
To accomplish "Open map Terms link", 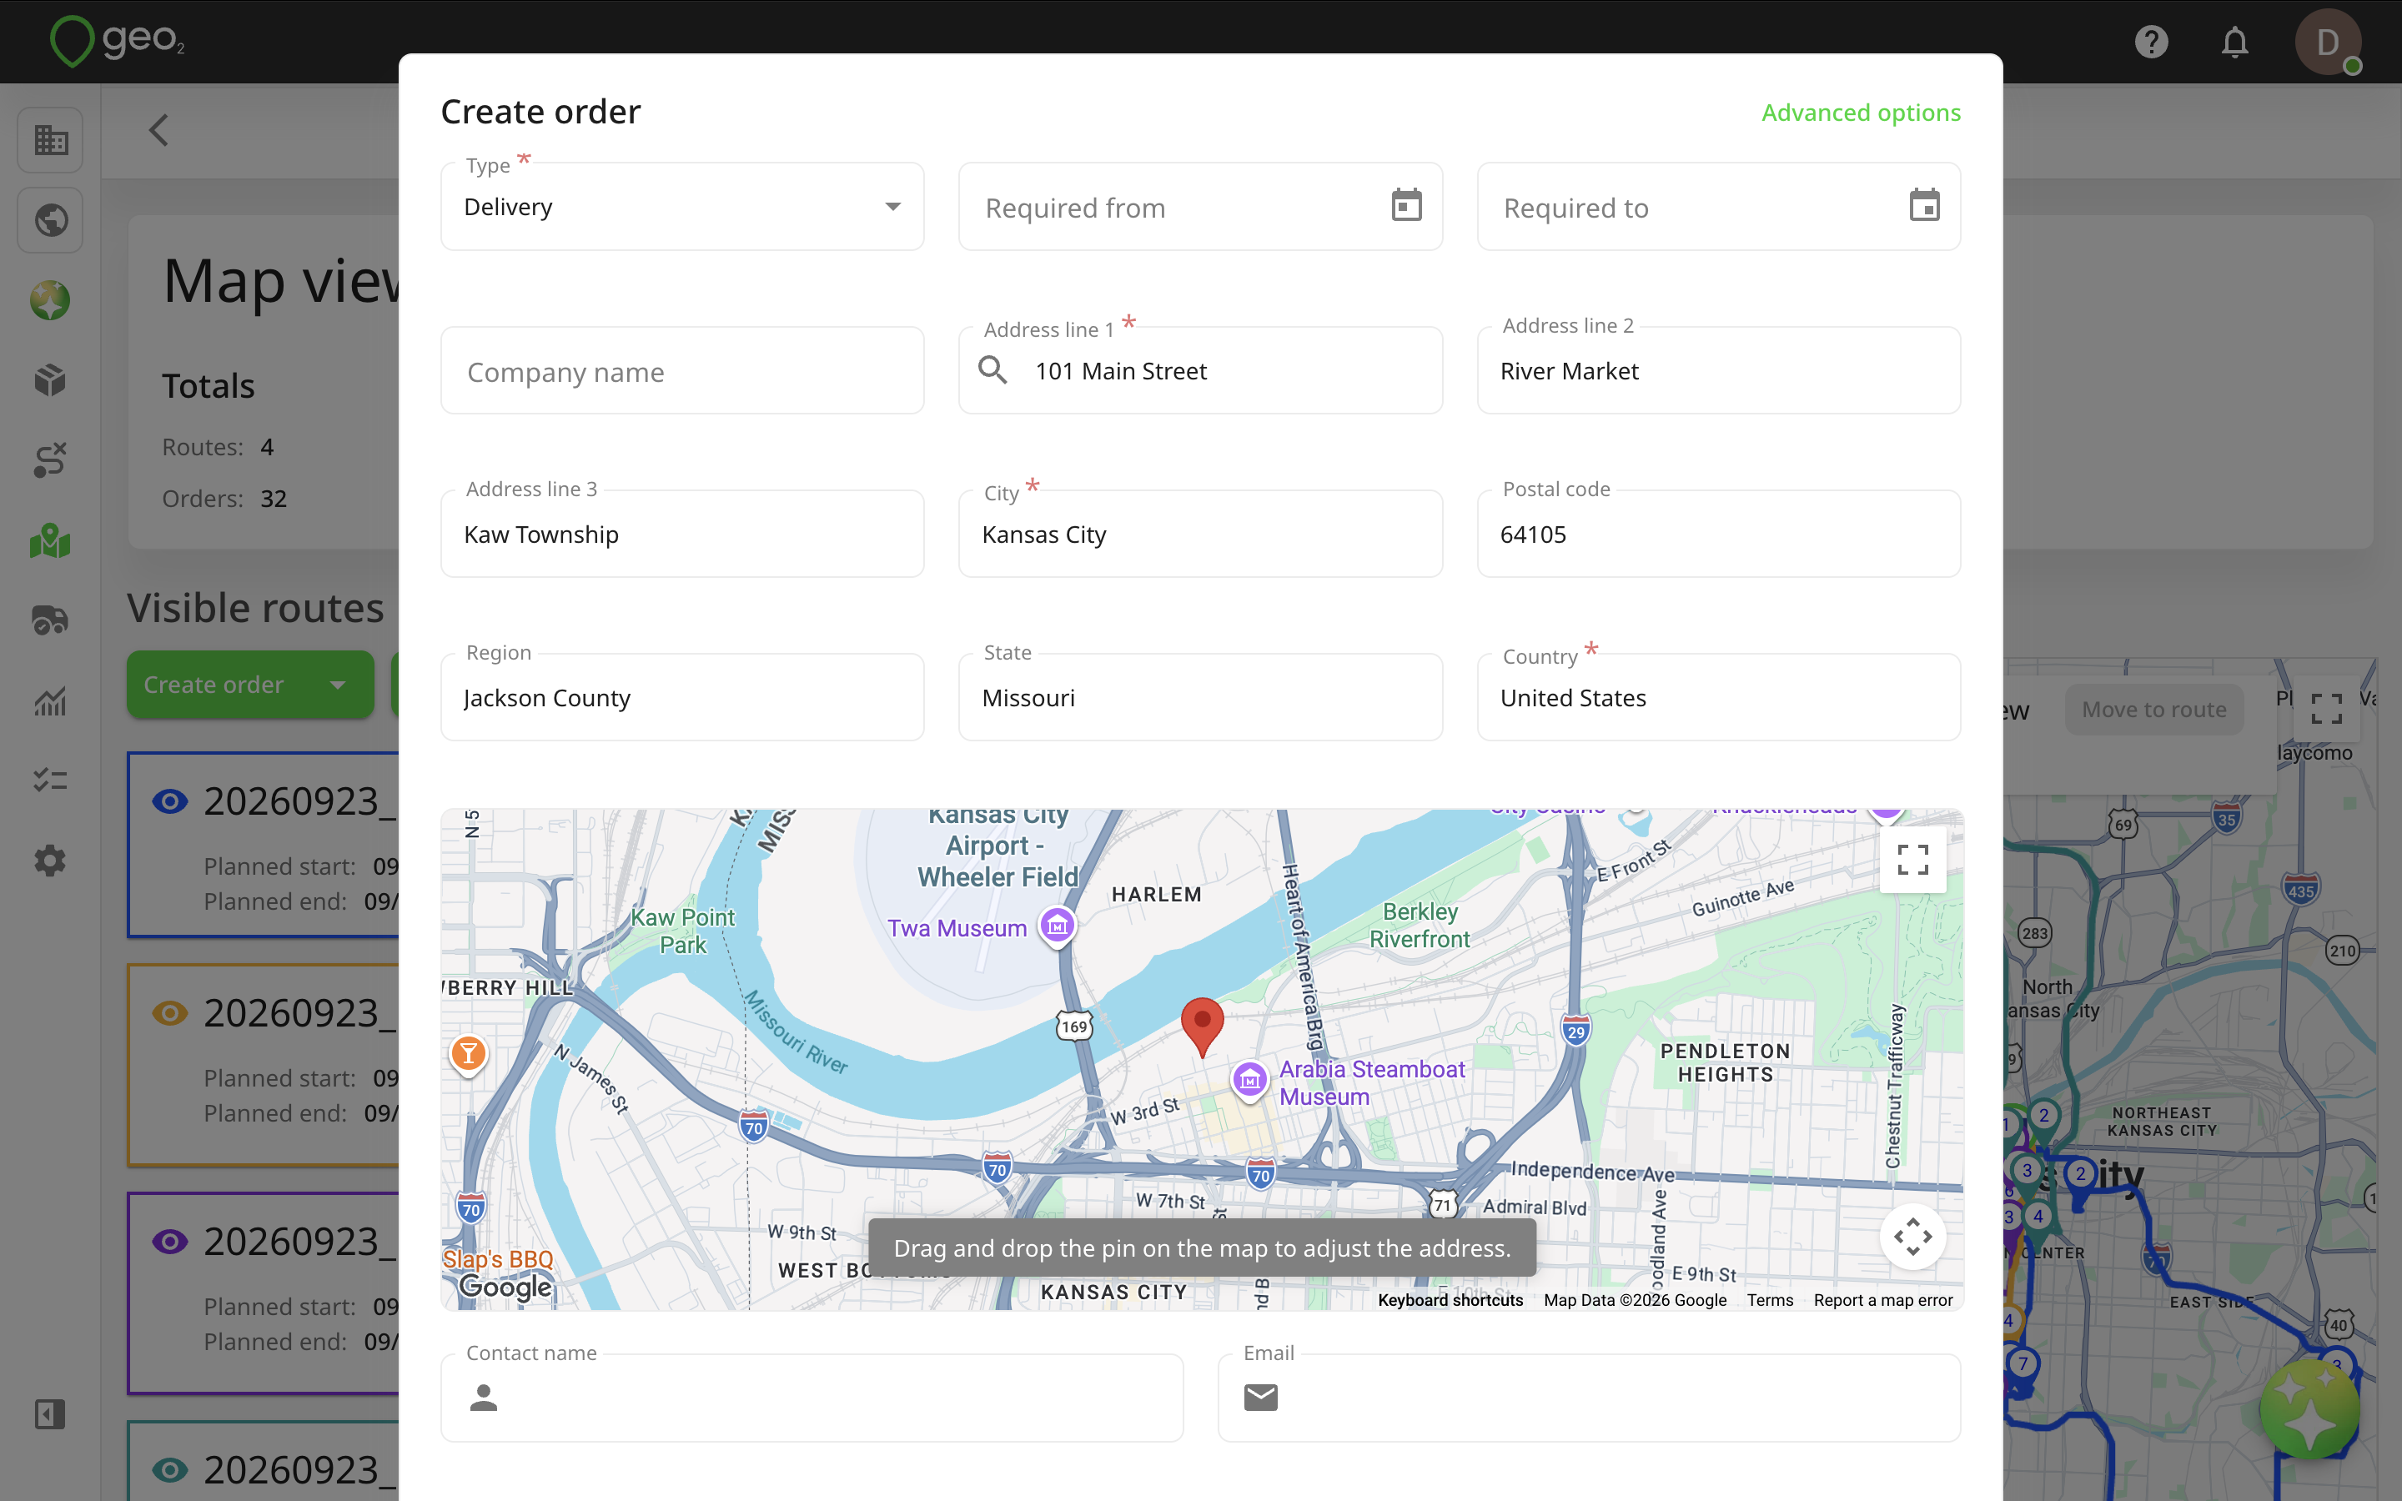I will [1770, 1299].
